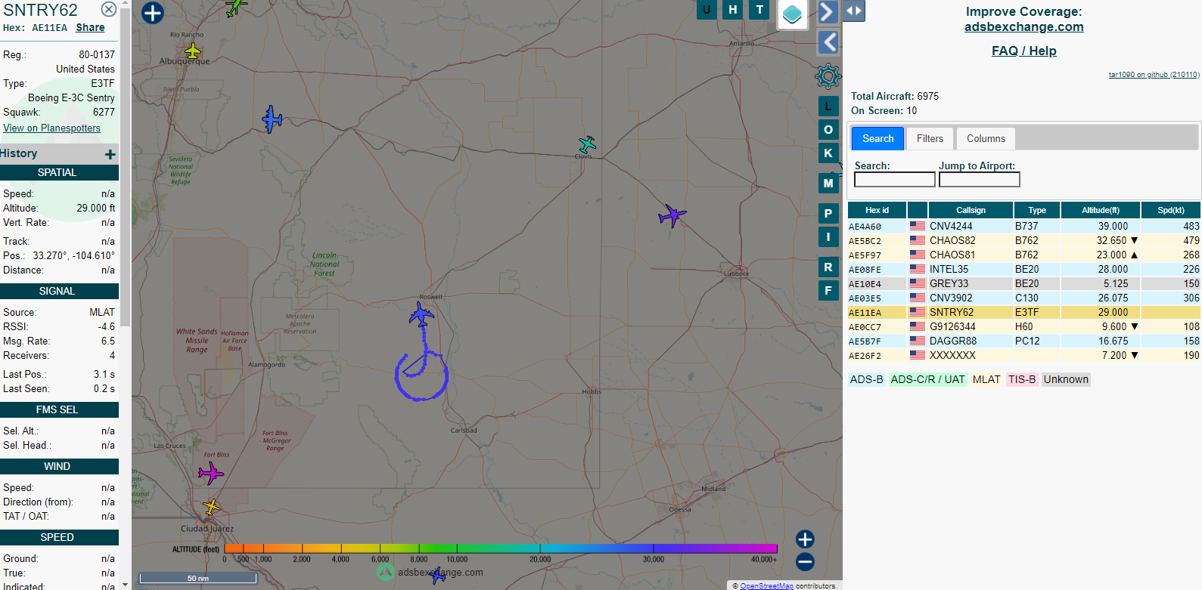Focus the Search input field
This screenshot has width=1202, height=590.
(x=894, y=180)
